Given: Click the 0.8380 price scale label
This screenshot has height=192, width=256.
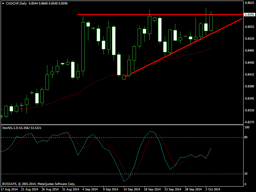Looking at the screenshot, I should click(x=250, y=86).
